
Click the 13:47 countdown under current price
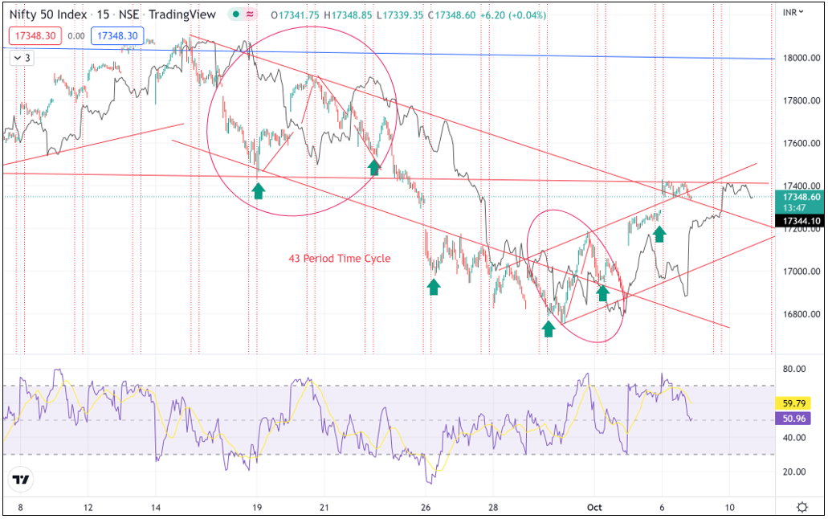point(795,208)
